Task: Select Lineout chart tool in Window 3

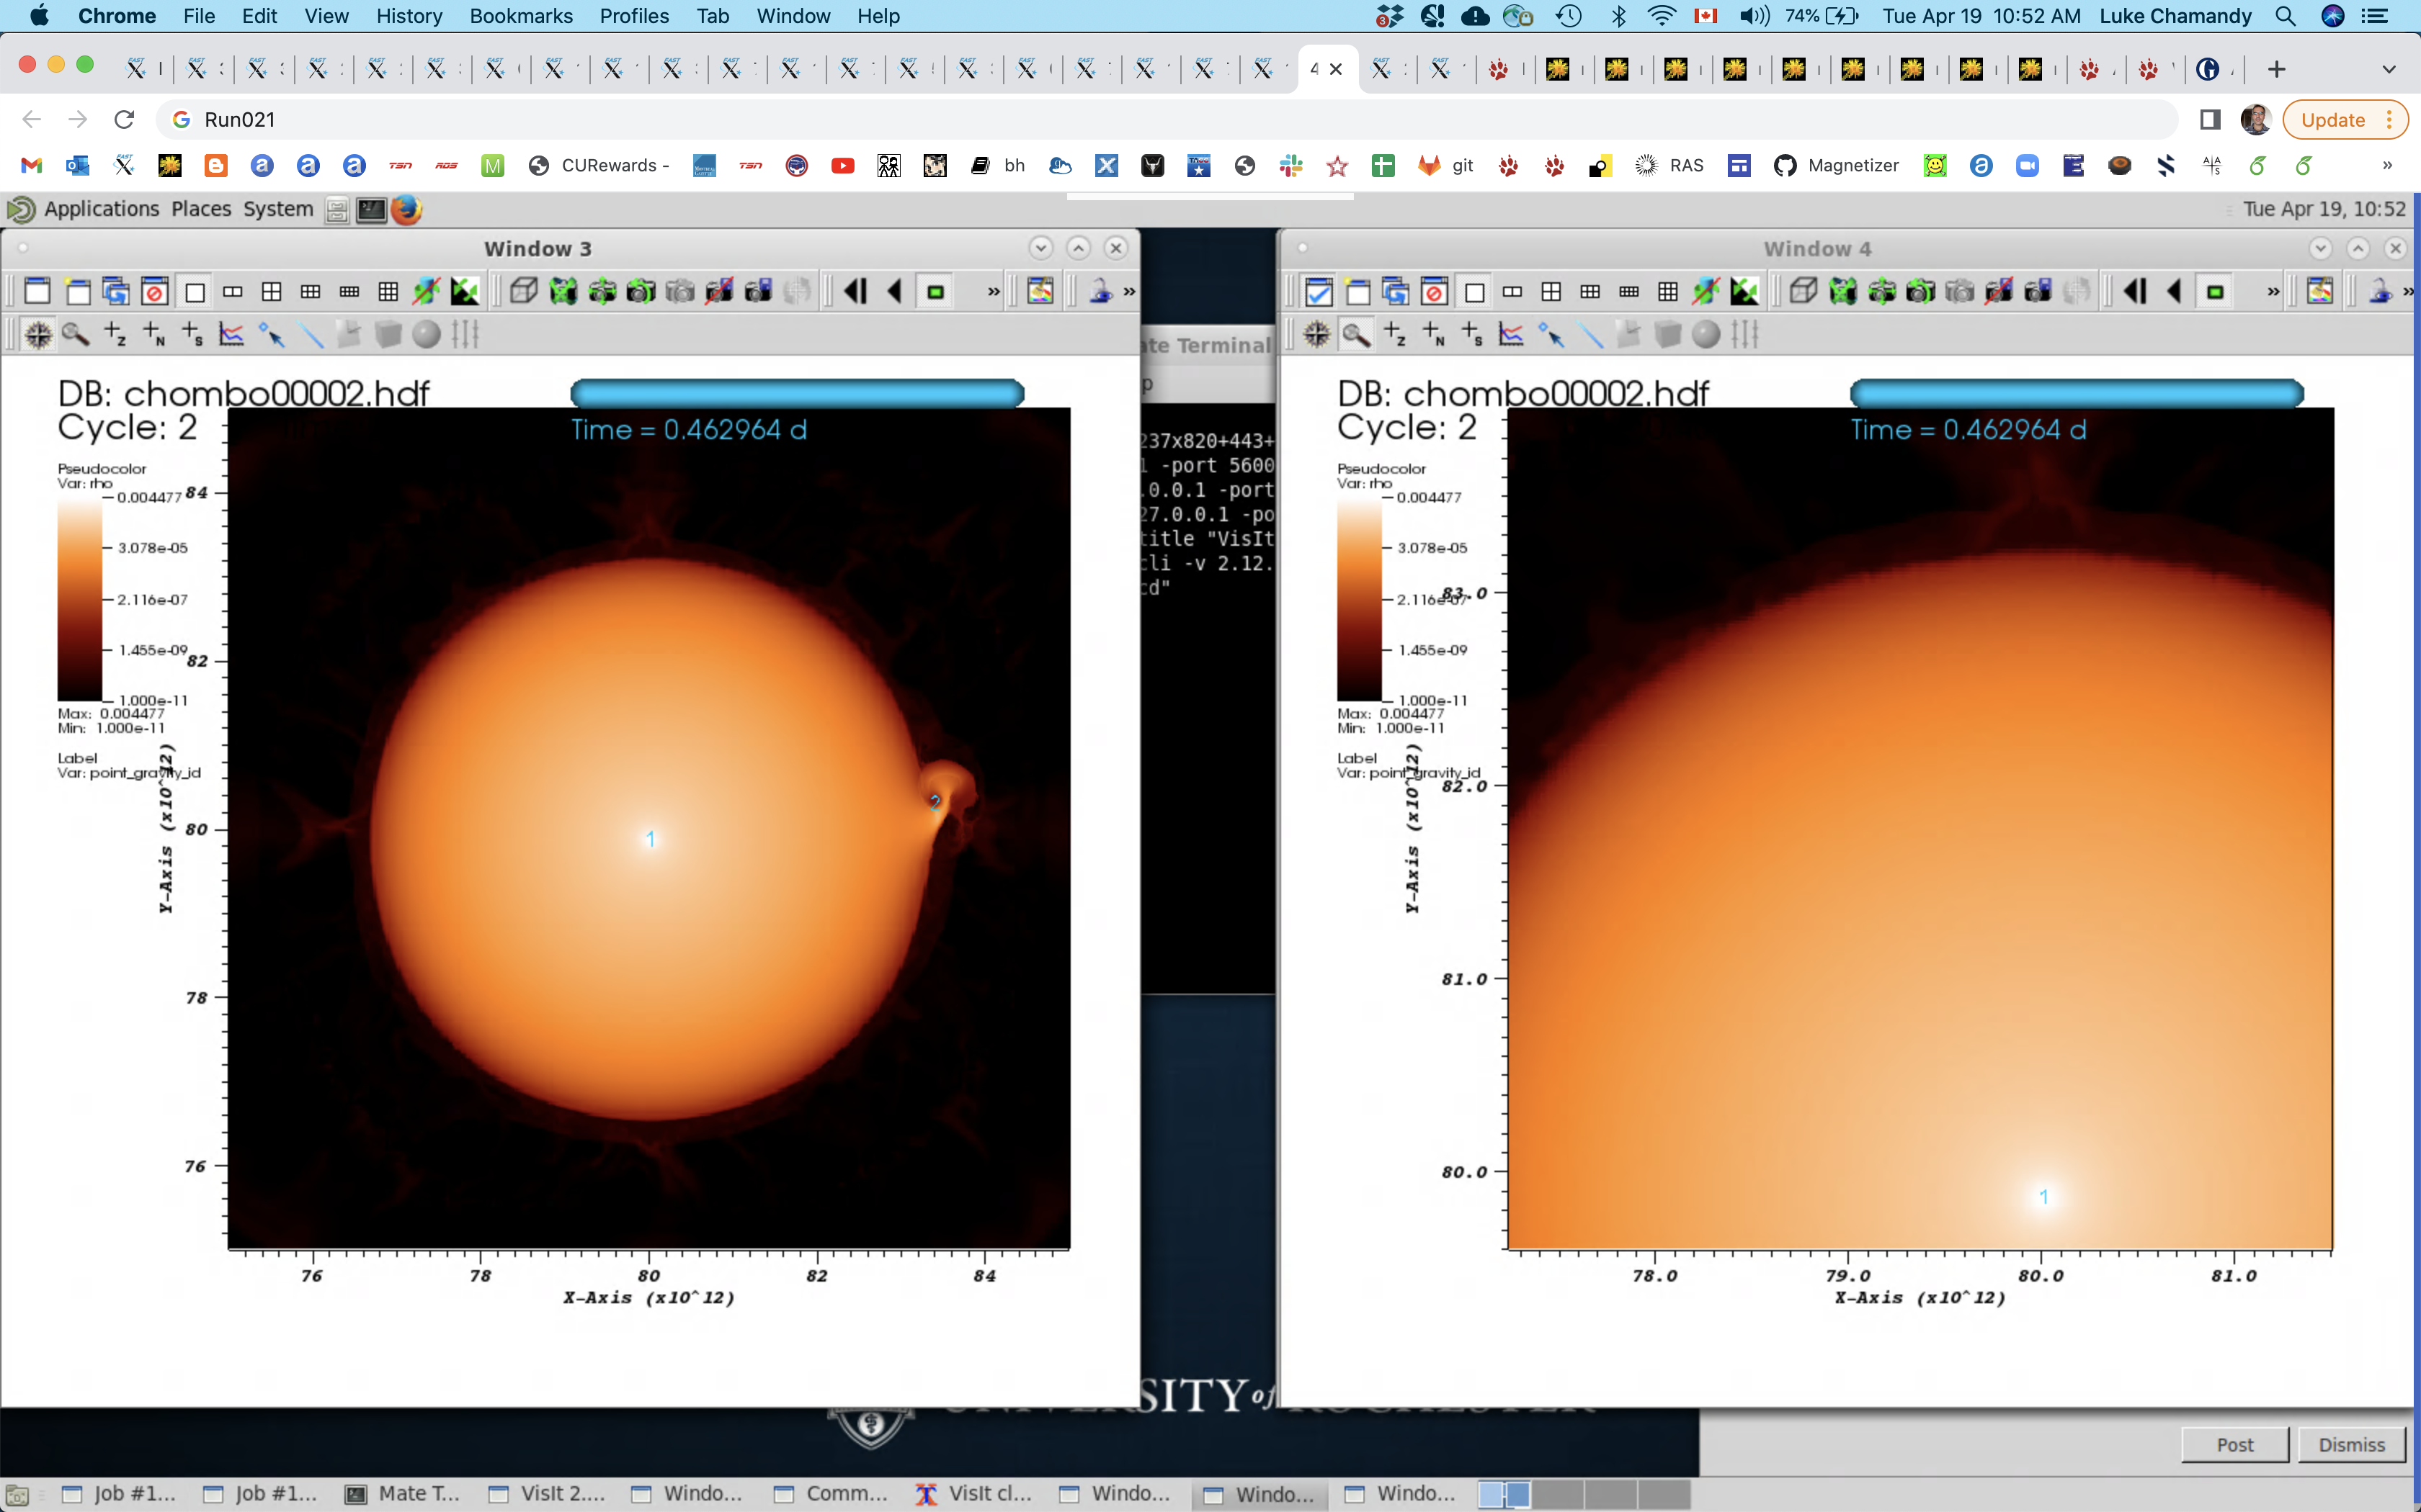Action: pyautogui.click(x=231, y=334)
